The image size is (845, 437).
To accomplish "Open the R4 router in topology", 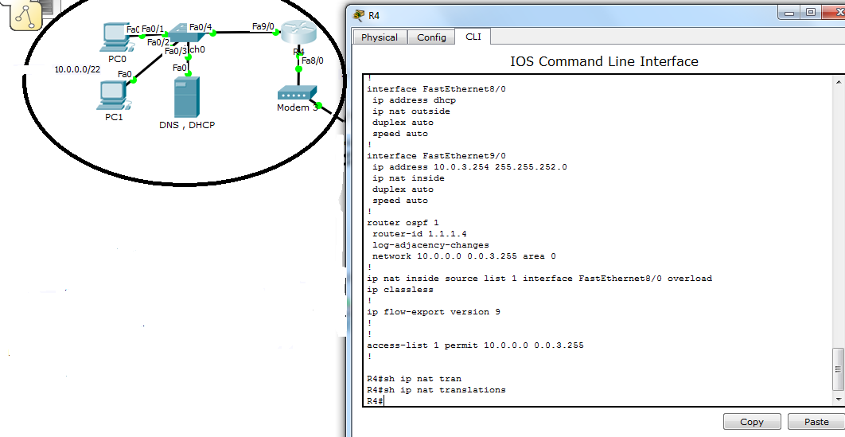I will tap(298, 34).
